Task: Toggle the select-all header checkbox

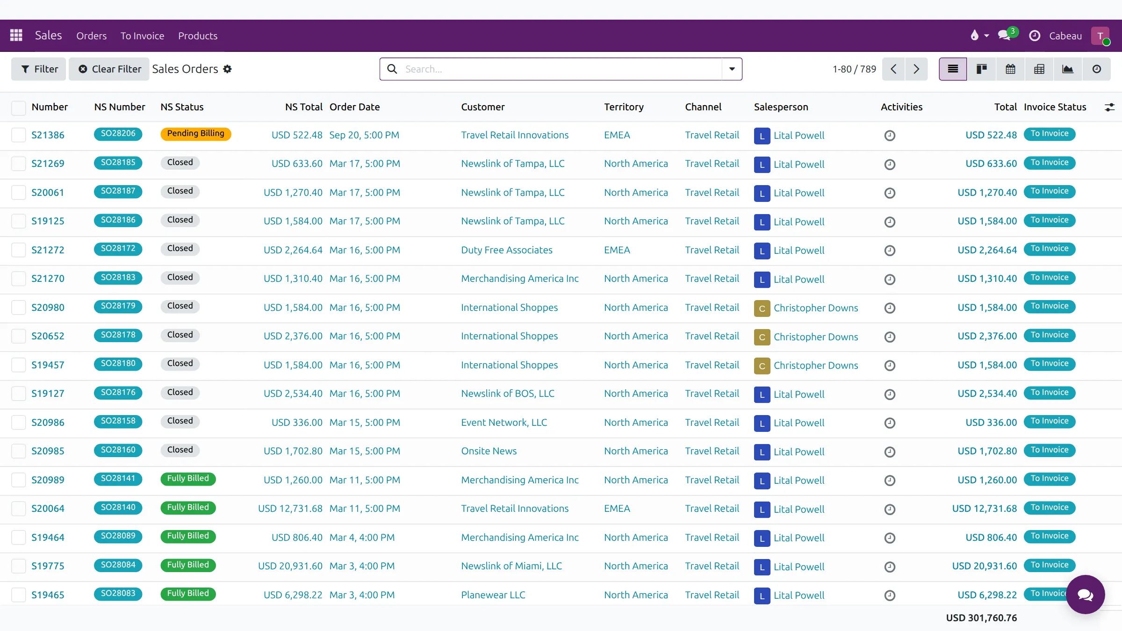Action: (18, 108)
